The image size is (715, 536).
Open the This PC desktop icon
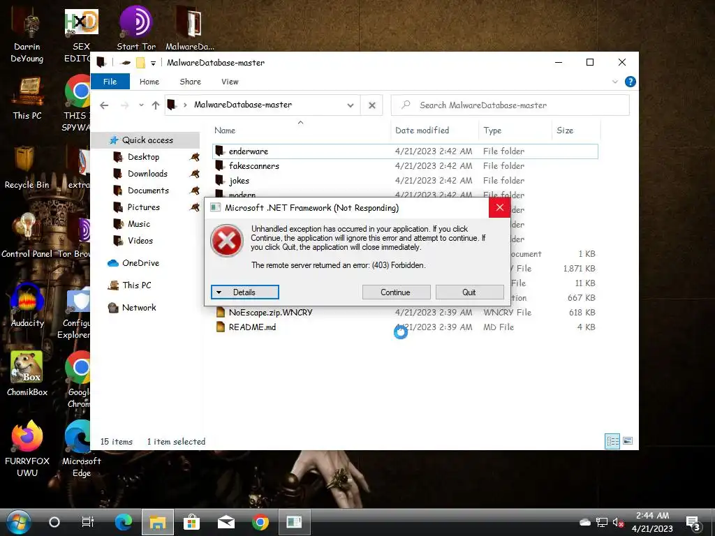pyautogui.click(x=27, y=98)
